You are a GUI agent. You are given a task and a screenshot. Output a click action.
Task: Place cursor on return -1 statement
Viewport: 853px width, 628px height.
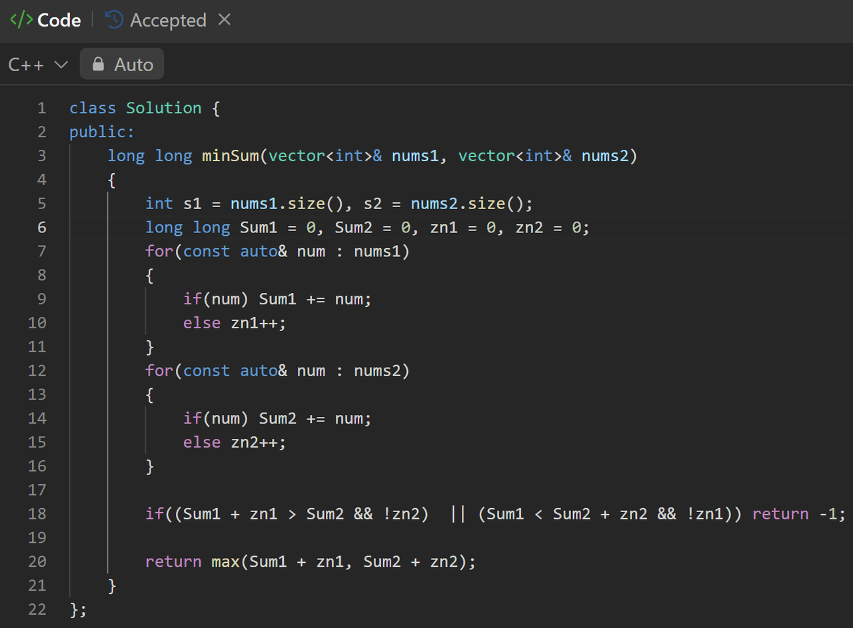point(798,513)
